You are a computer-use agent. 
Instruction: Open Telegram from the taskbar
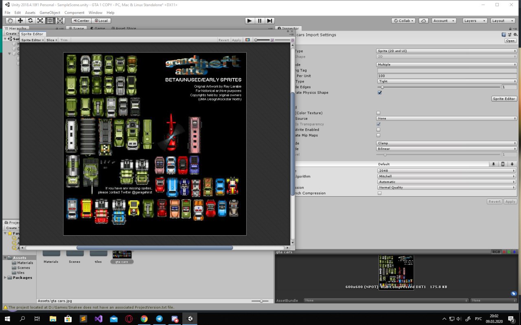coord(159,319)
